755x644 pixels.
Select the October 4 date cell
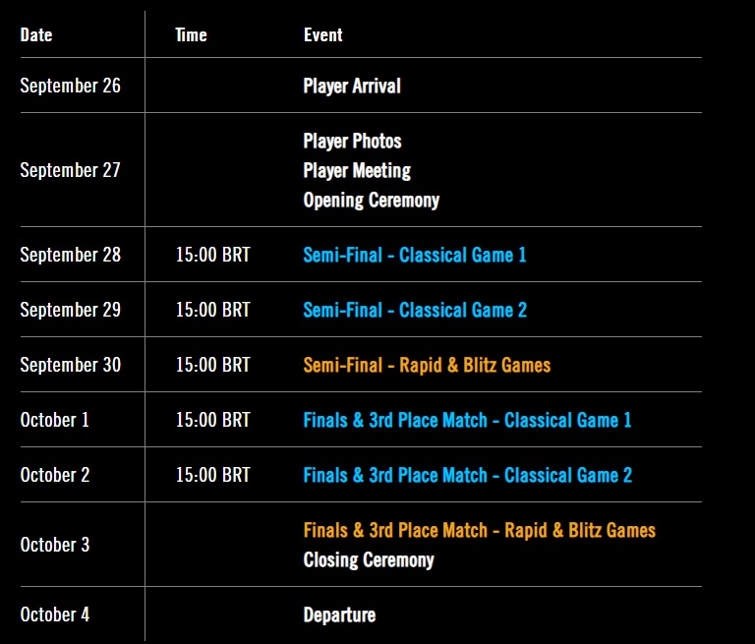coord(54,615)
